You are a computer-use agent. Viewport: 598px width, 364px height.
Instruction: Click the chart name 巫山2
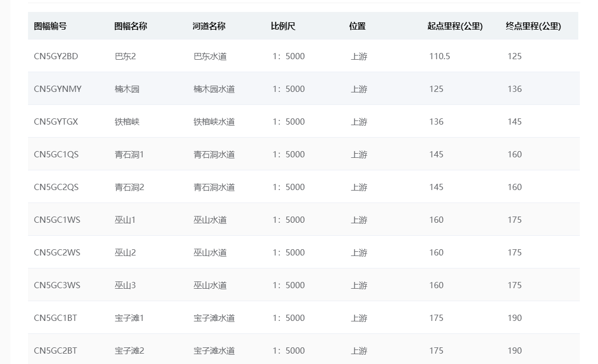(x=126, y=252)
